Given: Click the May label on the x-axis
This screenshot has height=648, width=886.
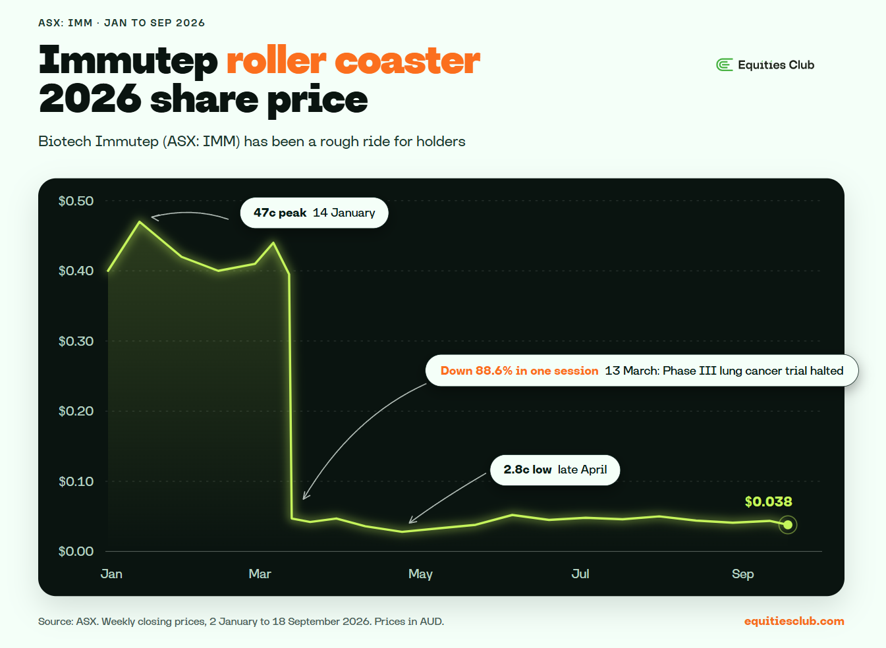Looking at the screenshot, I should pos(420,574).
